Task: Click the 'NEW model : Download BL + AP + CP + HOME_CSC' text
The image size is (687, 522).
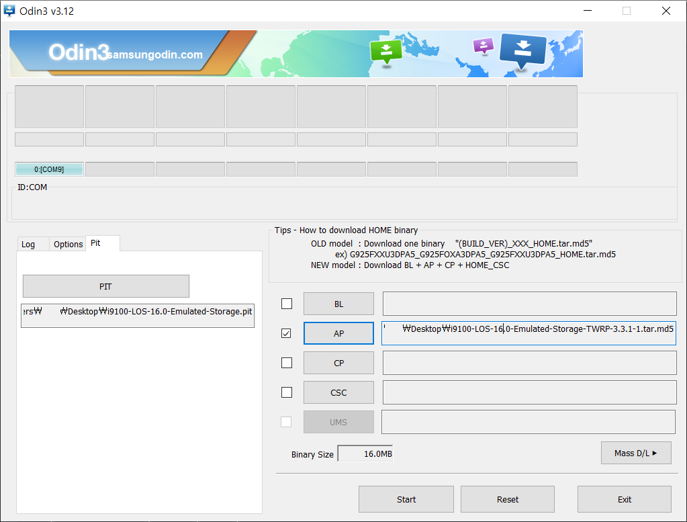Action: coord(410,265)
